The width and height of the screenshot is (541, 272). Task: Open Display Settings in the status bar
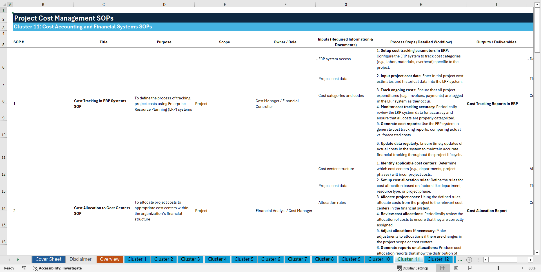(413, 268)
